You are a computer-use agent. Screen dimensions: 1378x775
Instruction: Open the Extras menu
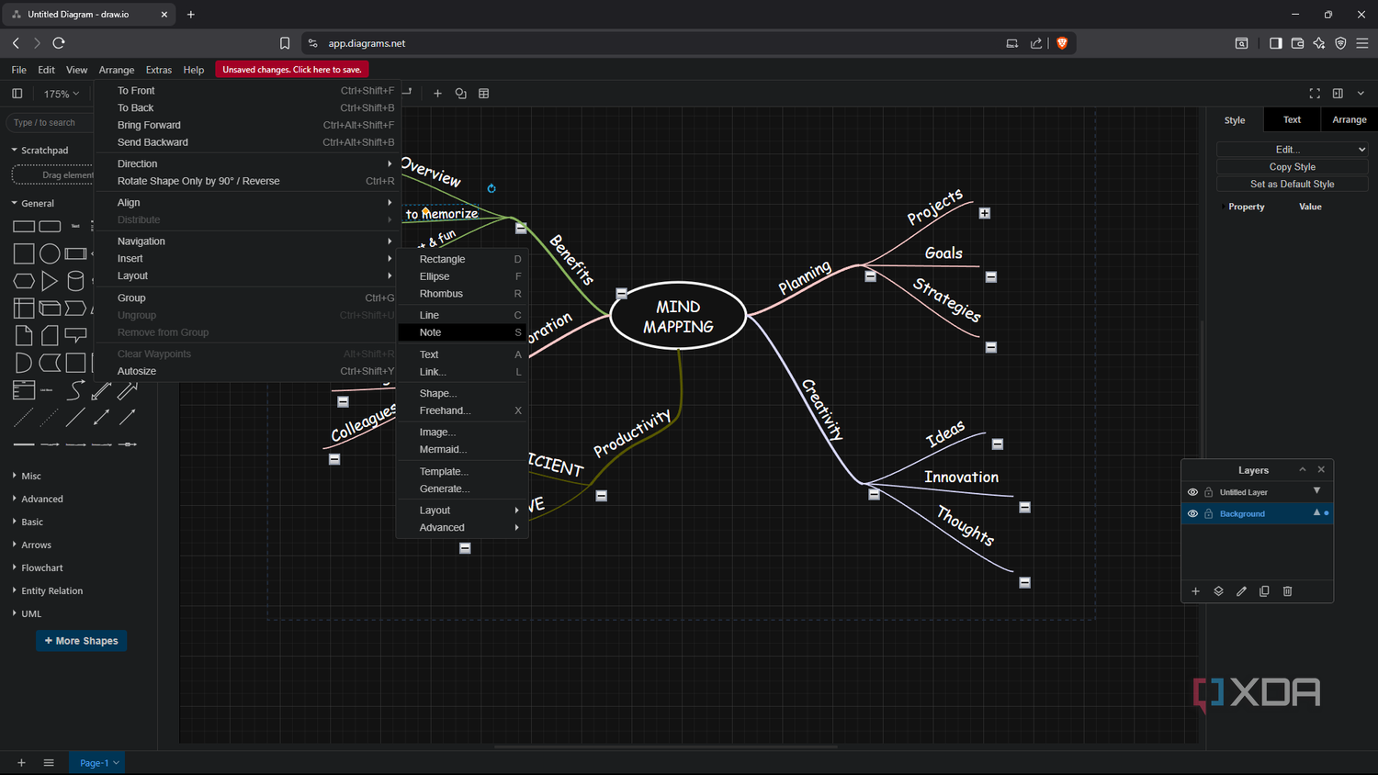point(158,70)
